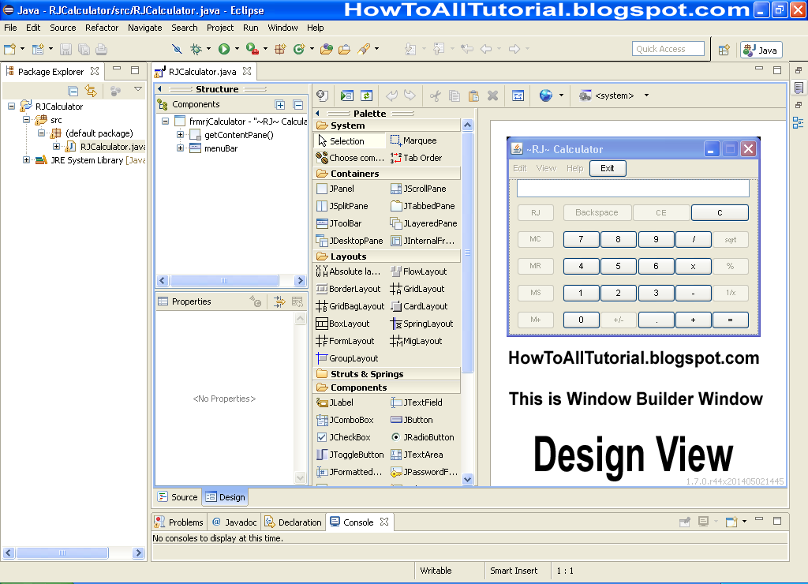This screenshot has width=808, height=584.
Task: Click the C button in calculator preview
Action: tap(720, 212)
